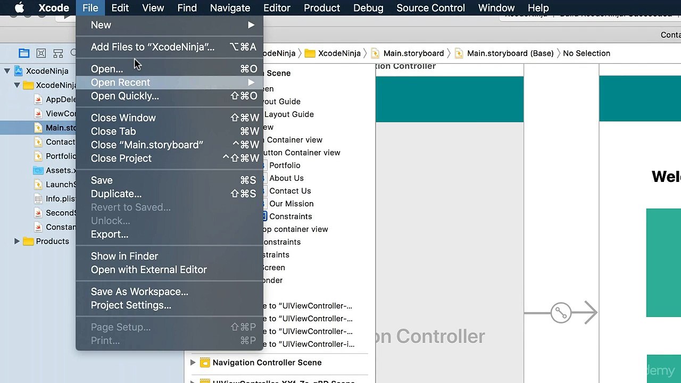
Task: Click the SecondS Swift file icon
Action: tap(38, 213)
